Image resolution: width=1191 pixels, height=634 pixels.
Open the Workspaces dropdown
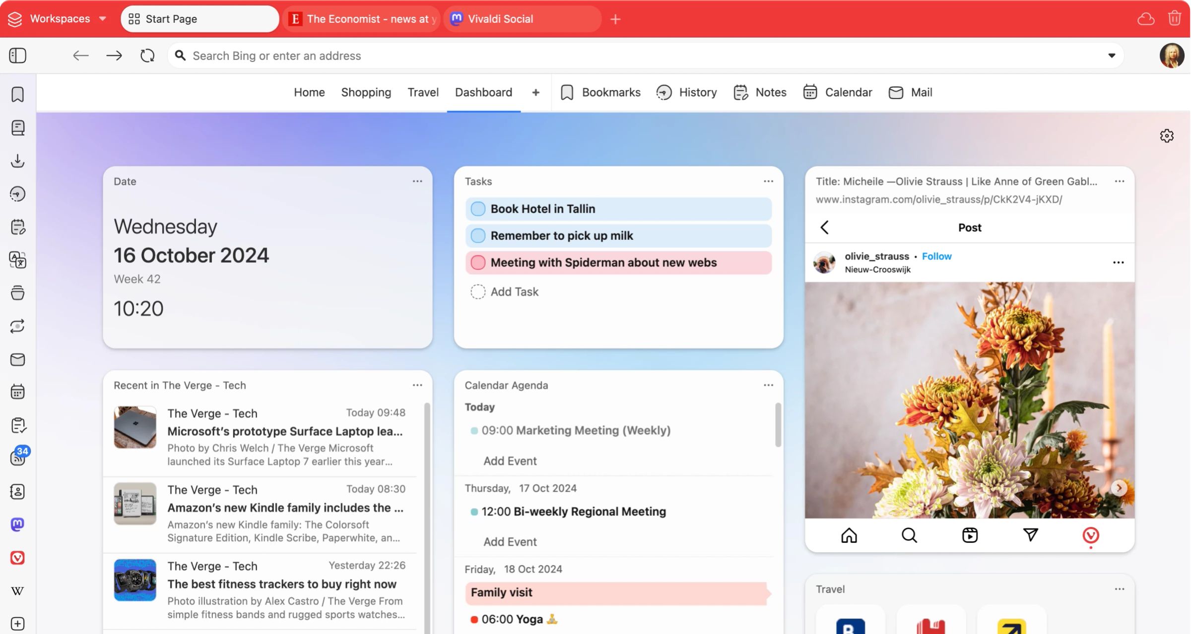tap(103, 18)
